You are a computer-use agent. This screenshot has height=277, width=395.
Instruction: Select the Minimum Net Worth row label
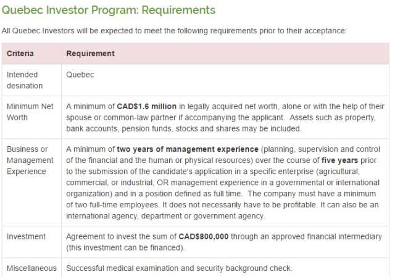pos(30,112)
